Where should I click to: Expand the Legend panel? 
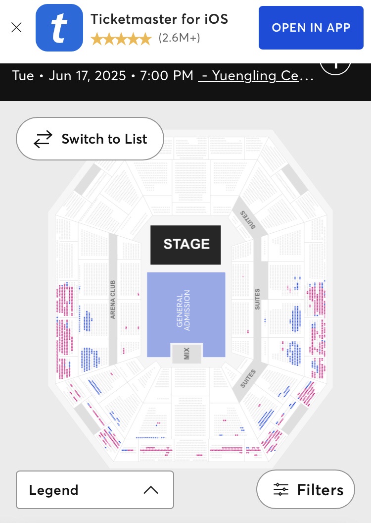tap(94, 490)
